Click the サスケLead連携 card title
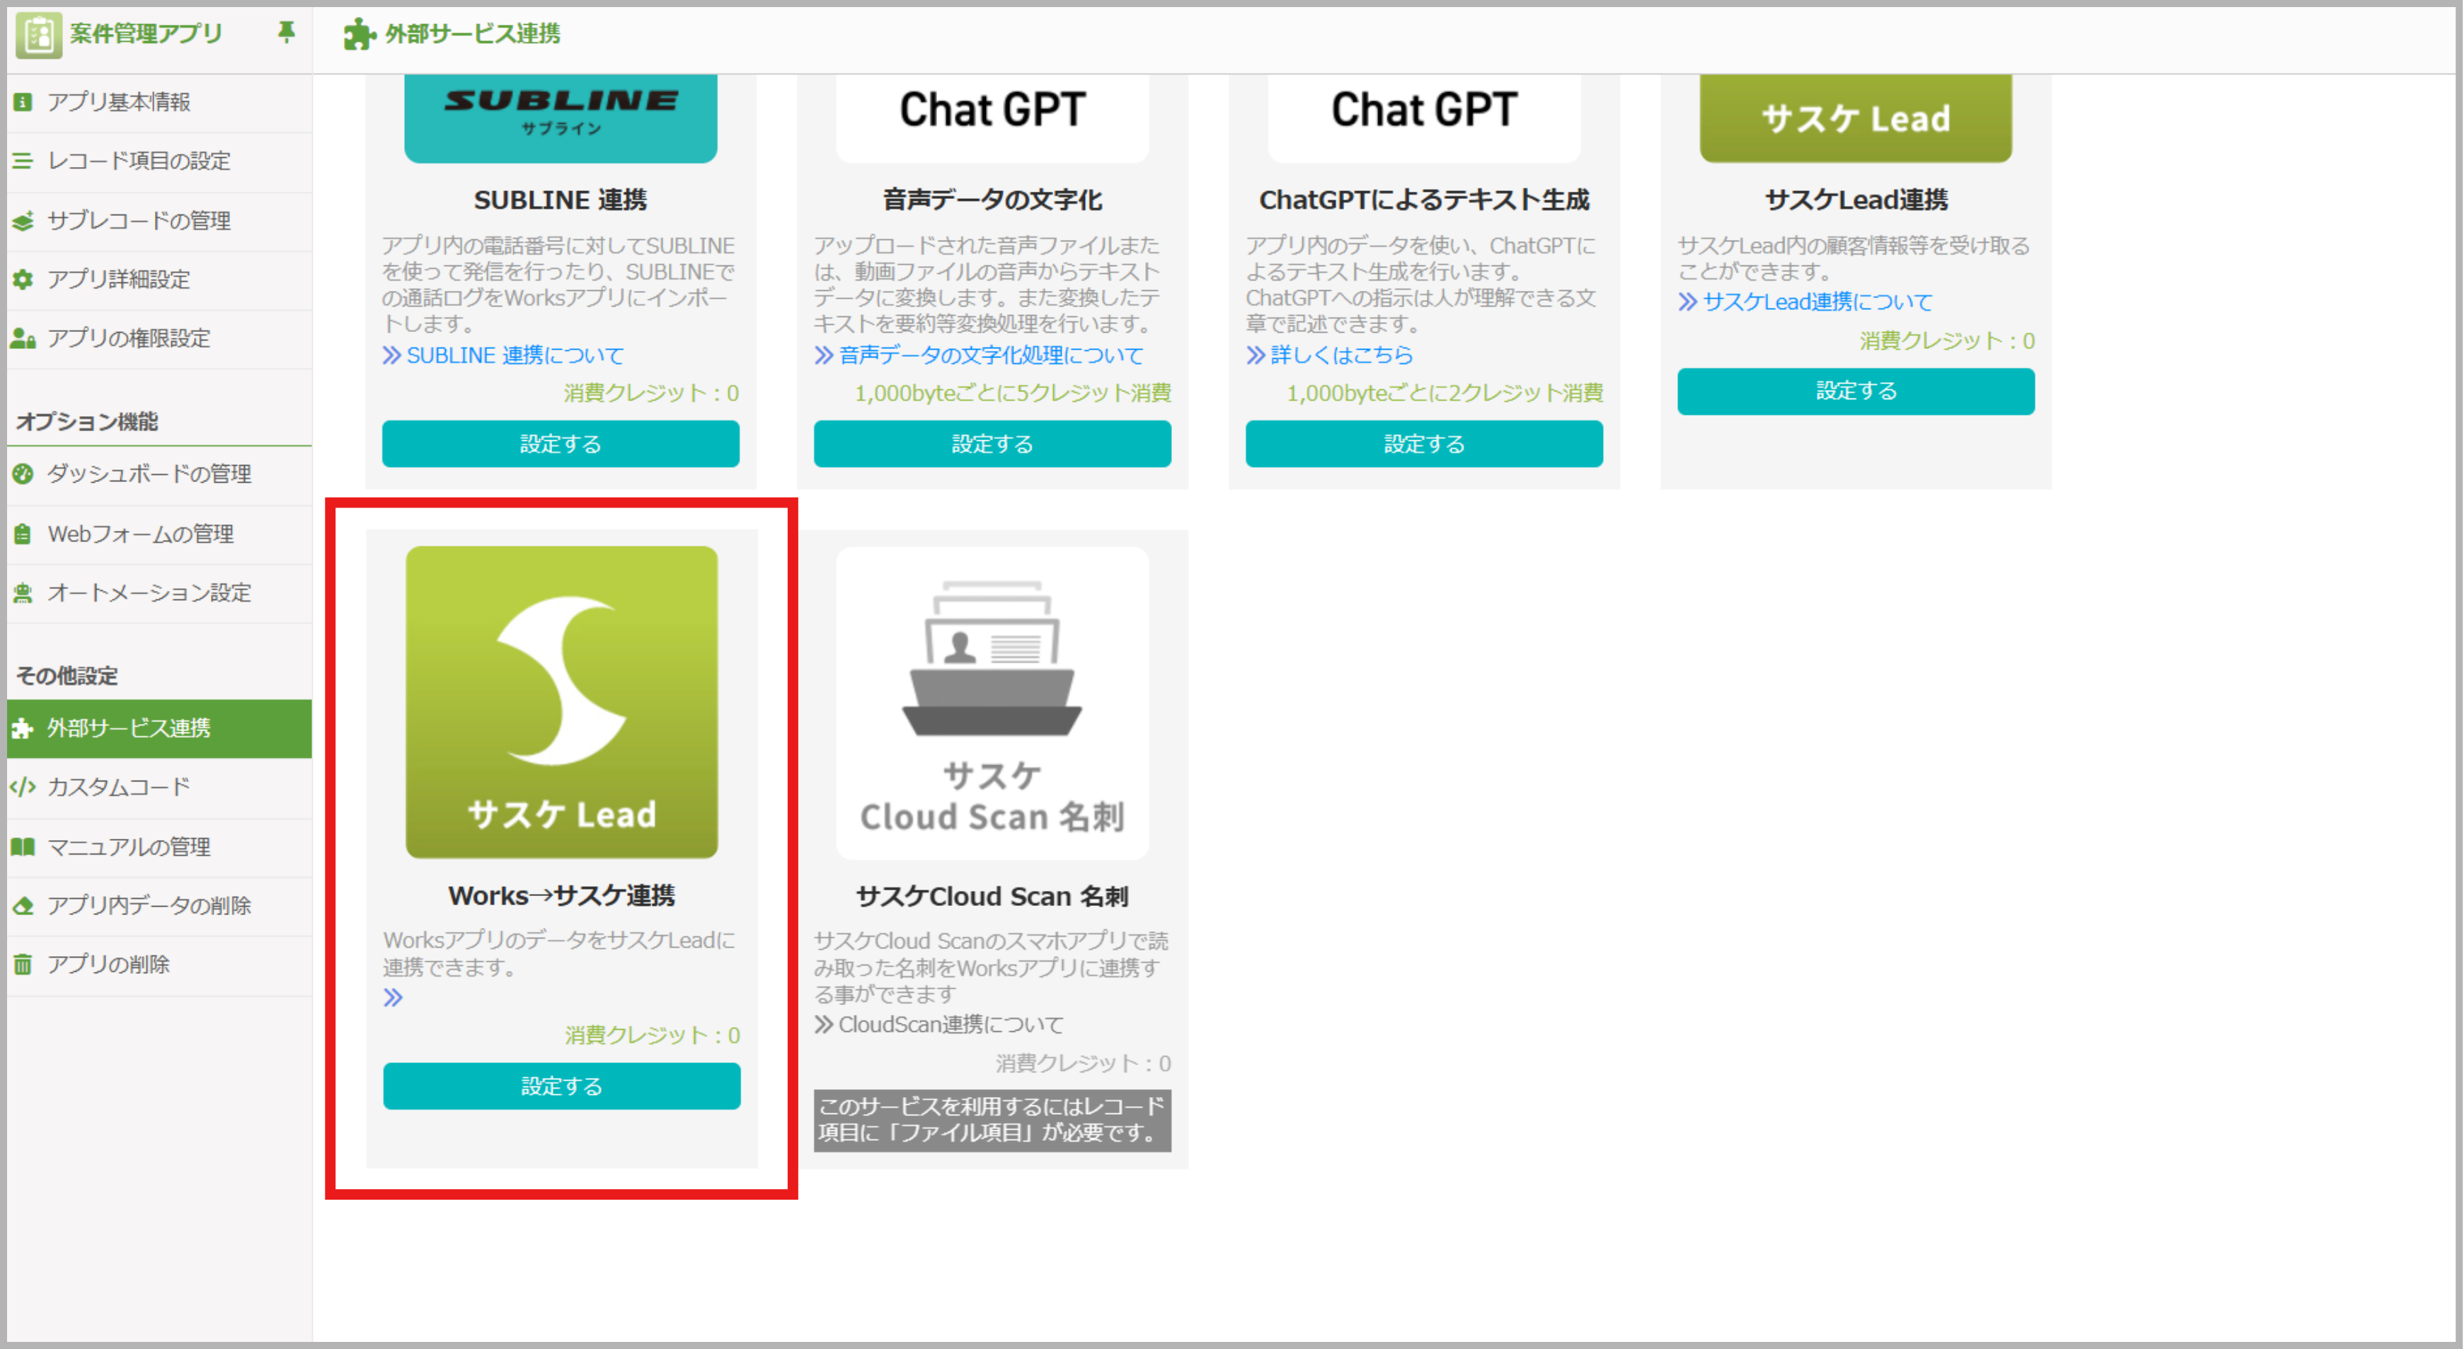This screenshot has width=2463, height=1349. [x=1856, y=200]
